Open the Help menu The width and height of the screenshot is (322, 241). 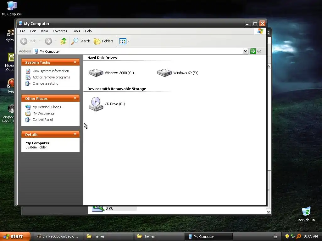point(88,31)
